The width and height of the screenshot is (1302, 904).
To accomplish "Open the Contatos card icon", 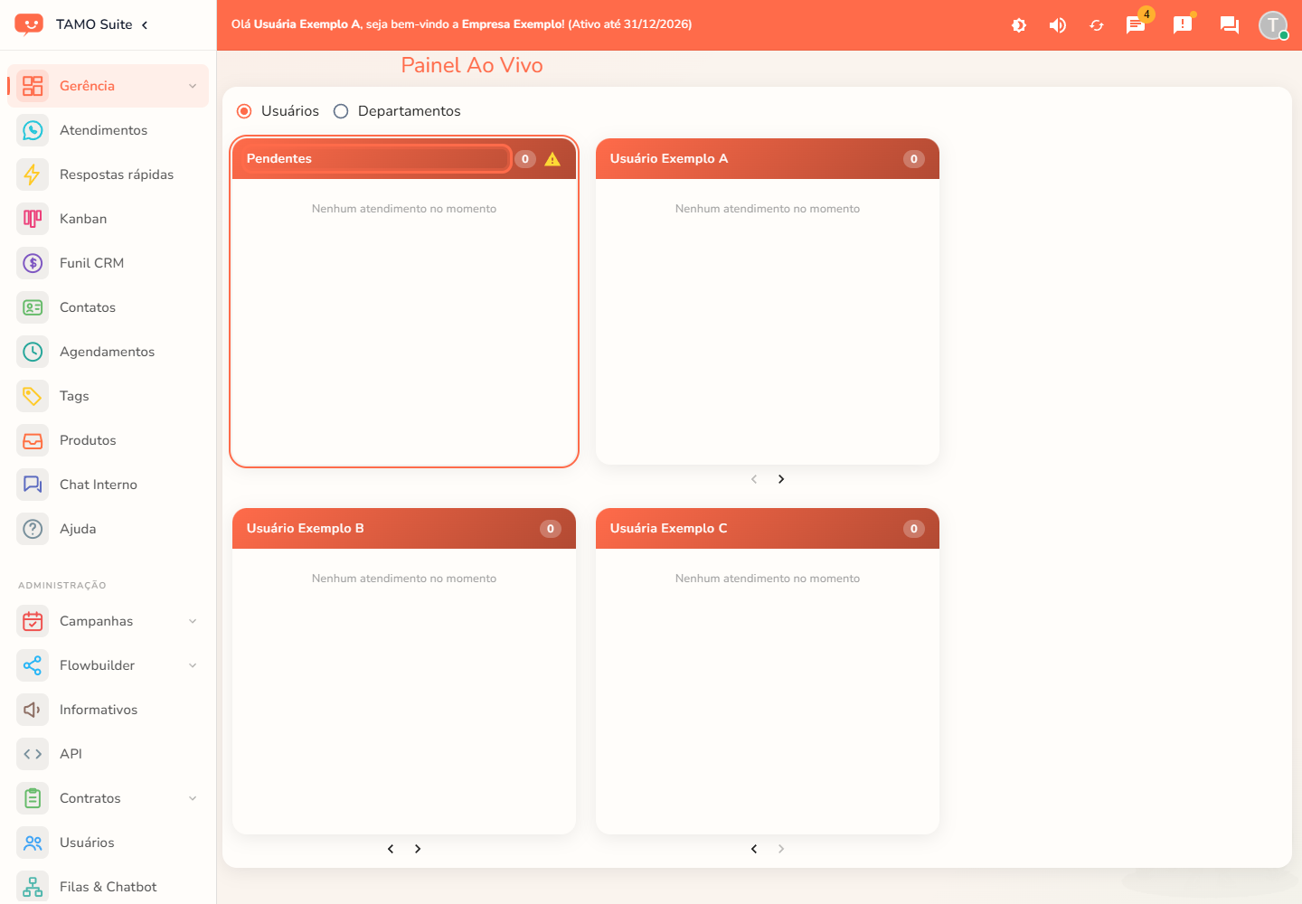I will [33, 307].
